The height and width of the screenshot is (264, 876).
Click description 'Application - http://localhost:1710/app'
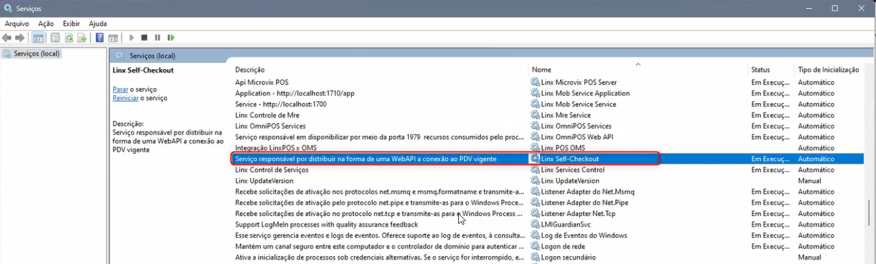pos(295,93)
